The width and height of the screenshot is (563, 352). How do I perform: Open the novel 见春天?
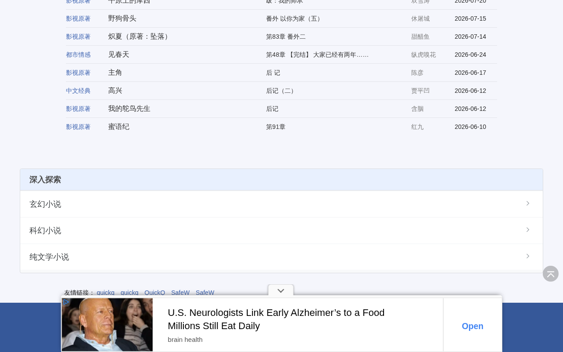119,55
